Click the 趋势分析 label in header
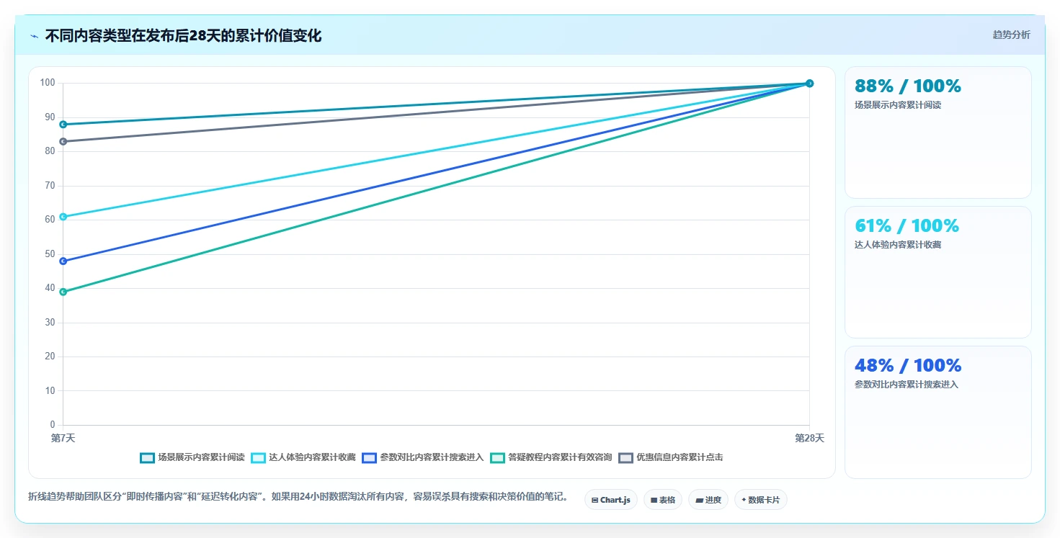 (1012, 35)
